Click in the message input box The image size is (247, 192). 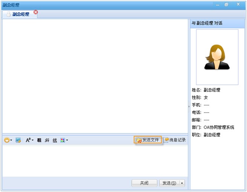95,160
